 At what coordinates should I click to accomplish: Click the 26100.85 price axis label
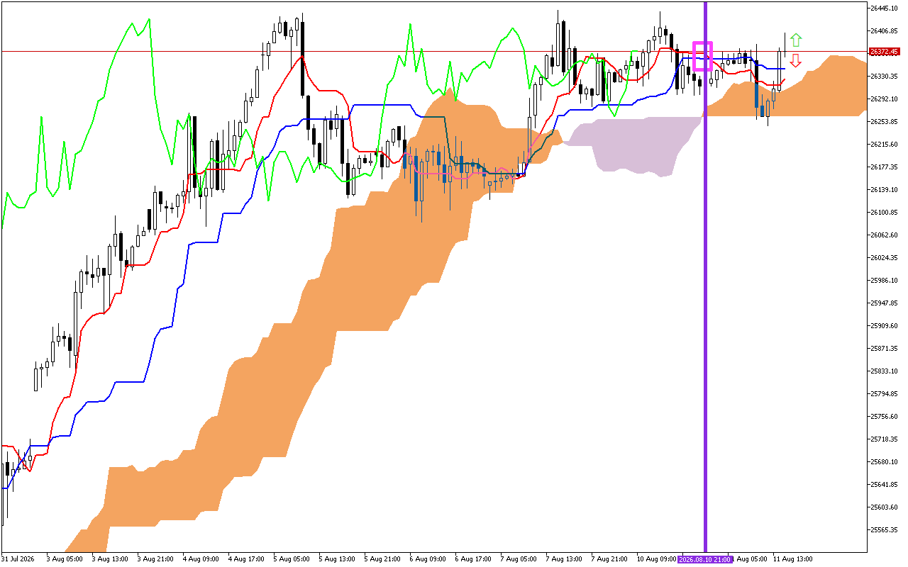(x=885, y=213)
